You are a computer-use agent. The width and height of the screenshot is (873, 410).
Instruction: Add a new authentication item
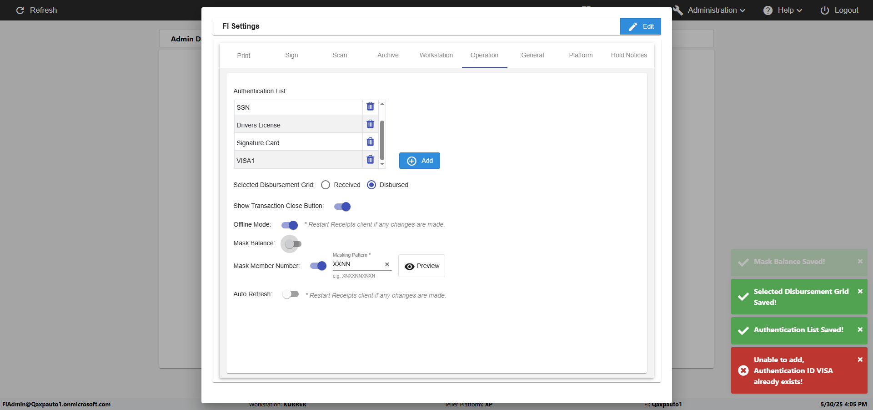420,161
